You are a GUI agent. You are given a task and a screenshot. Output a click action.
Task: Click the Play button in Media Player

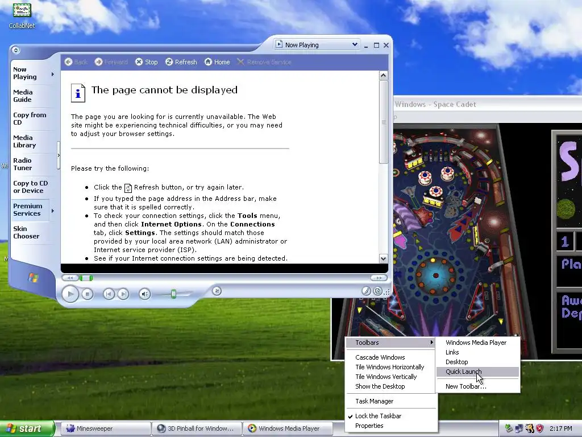point(70,294)
